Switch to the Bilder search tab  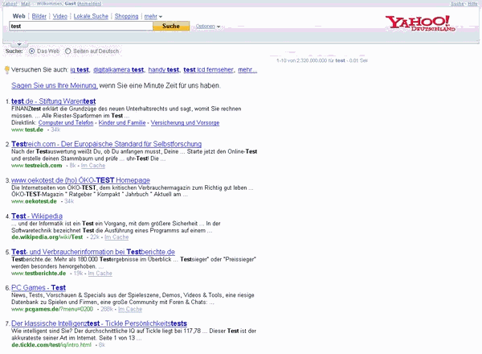click(x=39, y=16)
